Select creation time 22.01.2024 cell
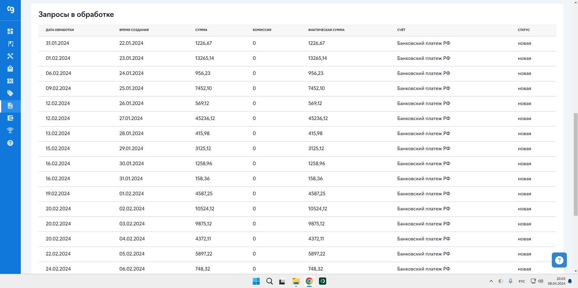 click(x=131, y=43)
